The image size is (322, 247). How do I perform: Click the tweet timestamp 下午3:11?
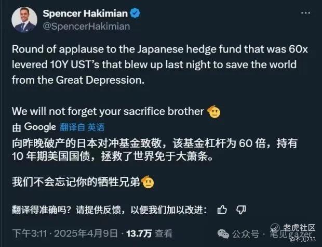point(26,233)
